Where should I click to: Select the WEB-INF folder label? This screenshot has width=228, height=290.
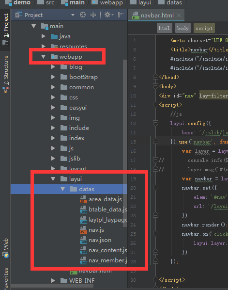82,281
